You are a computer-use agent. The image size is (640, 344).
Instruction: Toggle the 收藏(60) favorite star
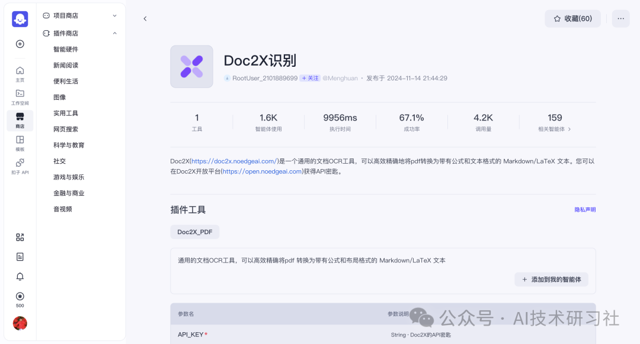point(572,18)
